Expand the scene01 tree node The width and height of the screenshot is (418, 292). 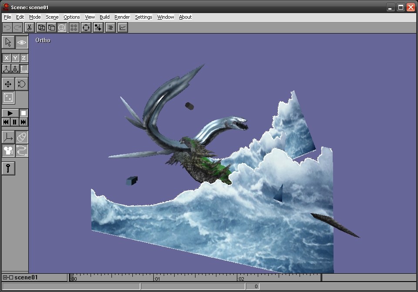(x=4, y=277)
